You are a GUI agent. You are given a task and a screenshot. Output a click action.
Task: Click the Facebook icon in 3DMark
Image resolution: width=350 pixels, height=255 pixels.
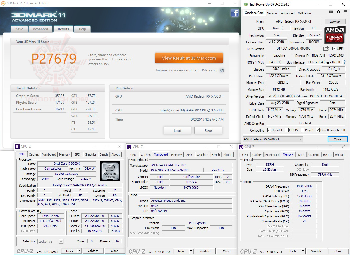[x=235, y=13]
